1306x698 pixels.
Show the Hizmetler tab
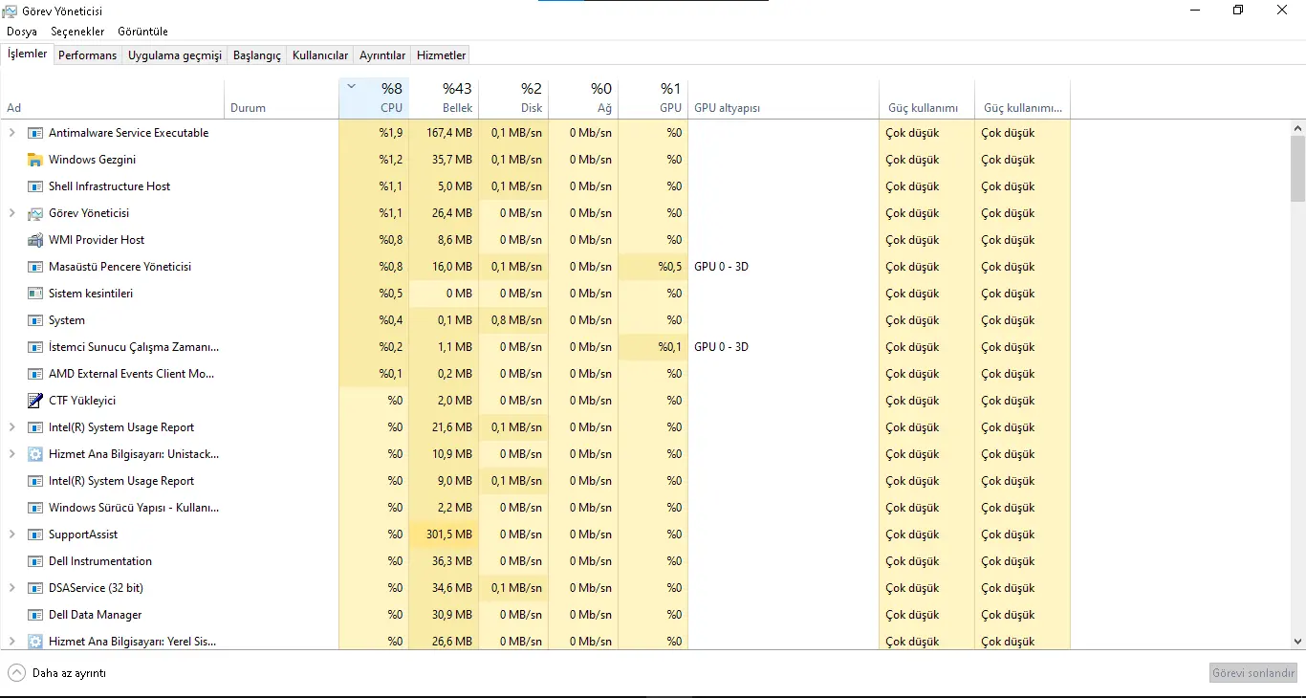pyautogui.click(x=442, y=55)
